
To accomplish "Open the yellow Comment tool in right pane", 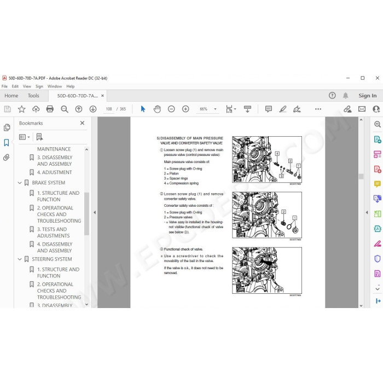I will (x=378, y=184).
